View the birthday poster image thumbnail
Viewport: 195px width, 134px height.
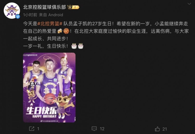tap(49, 88)
